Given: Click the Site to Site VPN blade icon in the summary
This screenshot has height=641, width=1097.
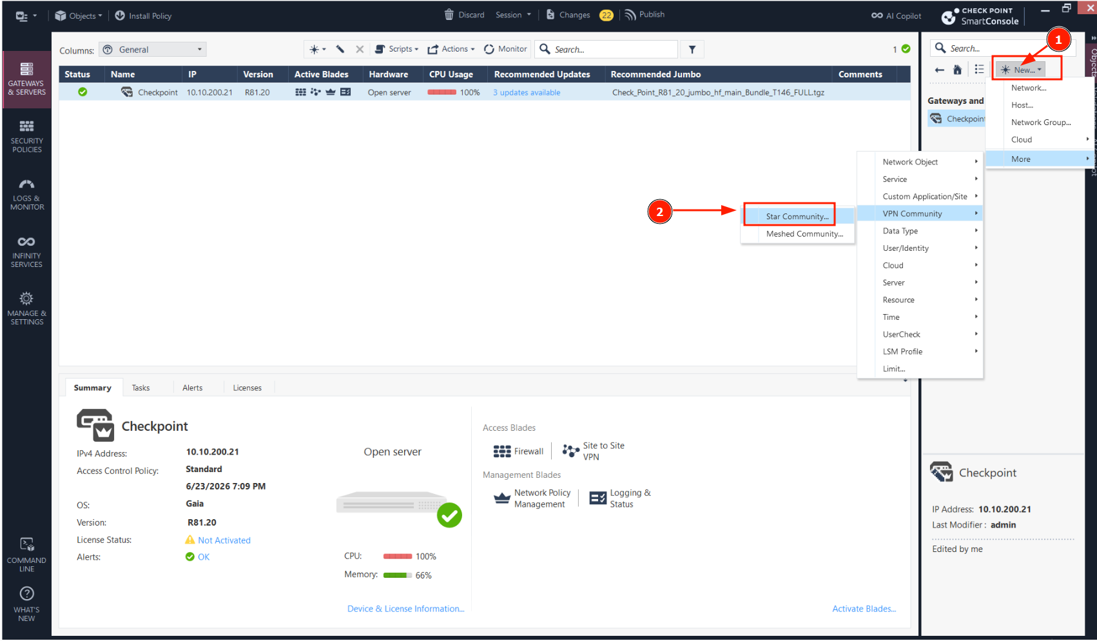Looking at the screenshot, I should pos(570,451).
